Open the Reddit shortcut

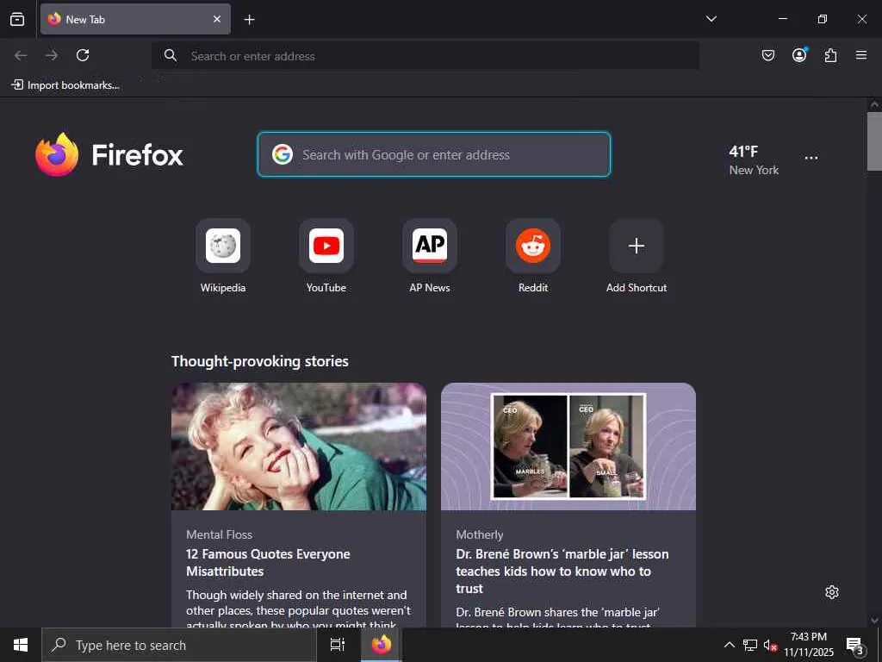pyautogui.click(x=533, y=256)
